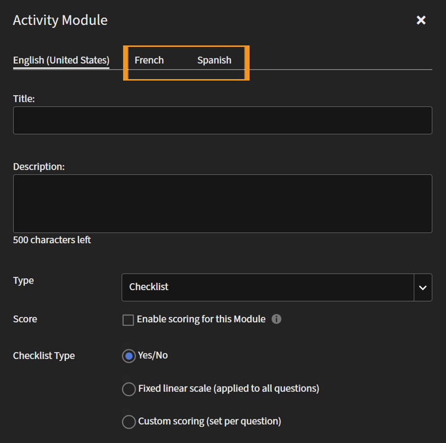Choose Fixed linear scale radio option
The width and height of the screenshot is (446, 443).
[128, 389]
